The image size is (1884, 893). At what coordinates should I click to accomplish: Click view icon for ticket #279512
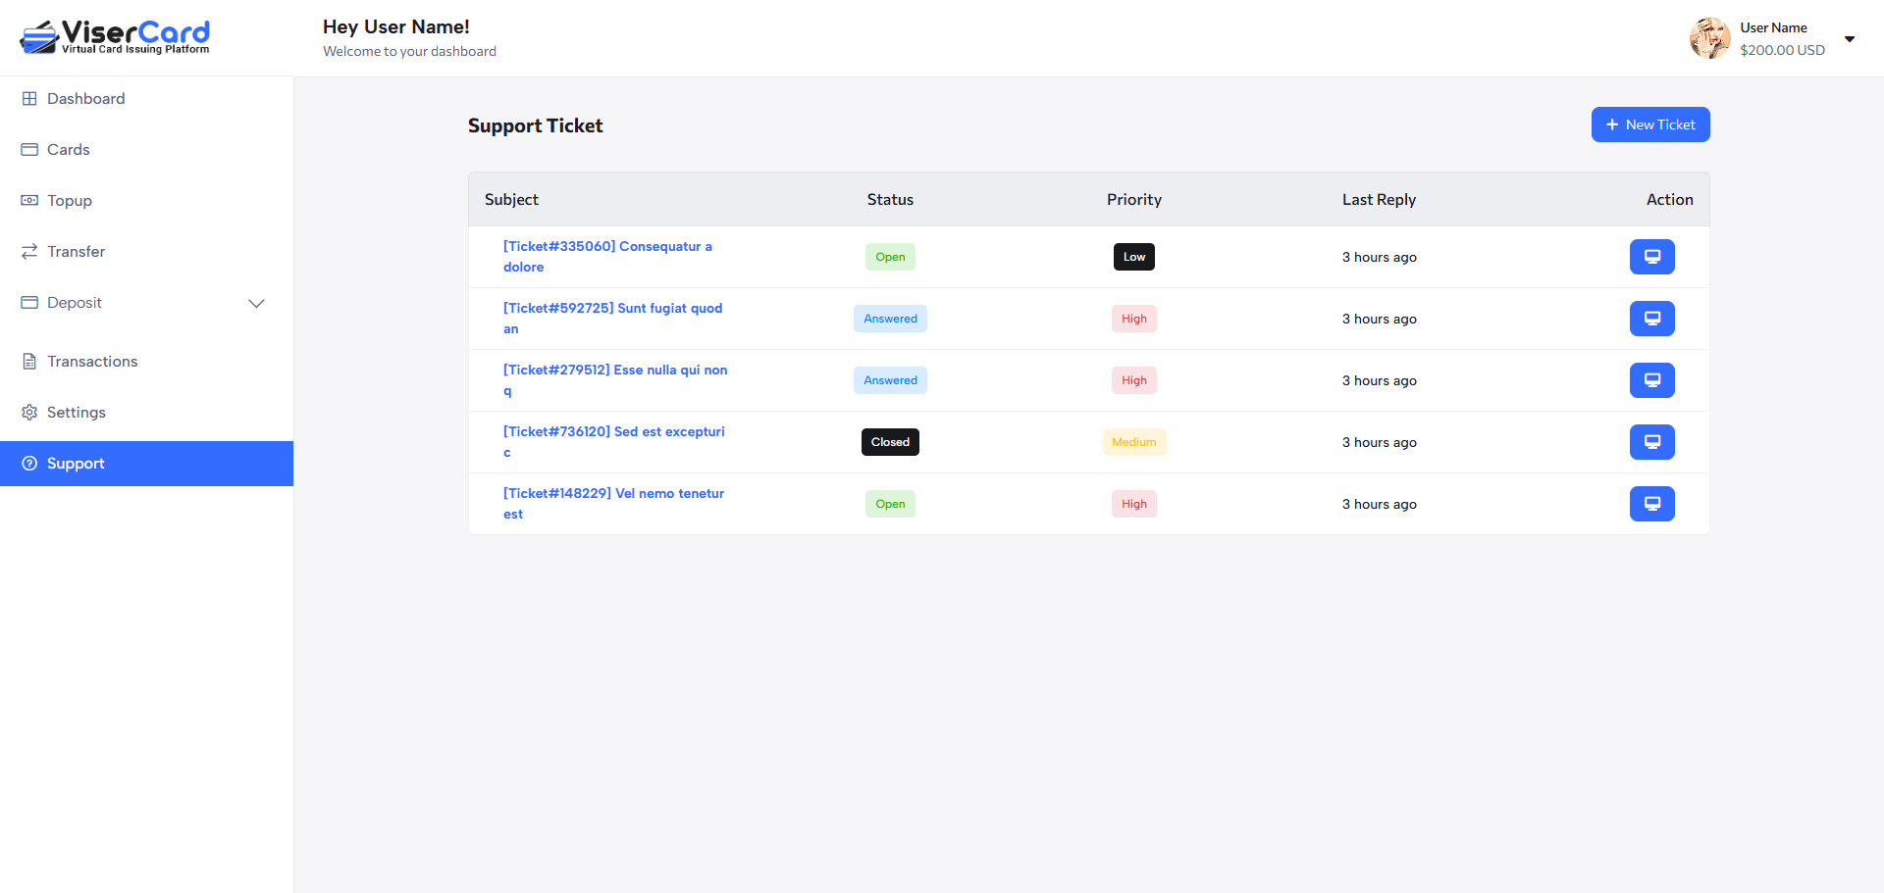pos(1651,380)
